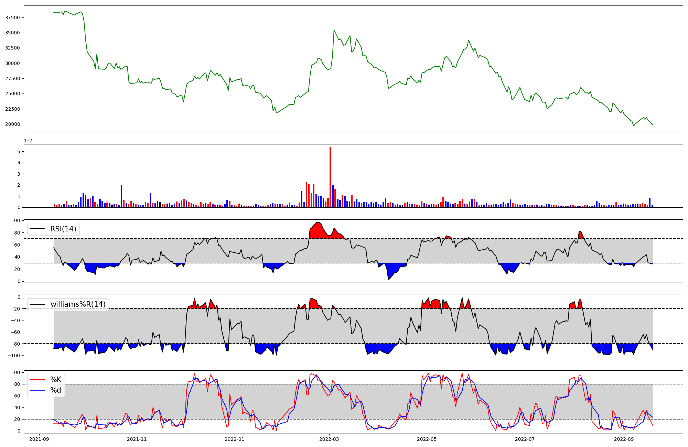Click the 2022-05 x-axis date label
The image size is (688, 447).
coord(427,439)
